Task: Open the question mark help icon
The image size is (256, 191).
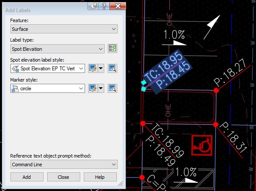Action: [x=104, y=6]
